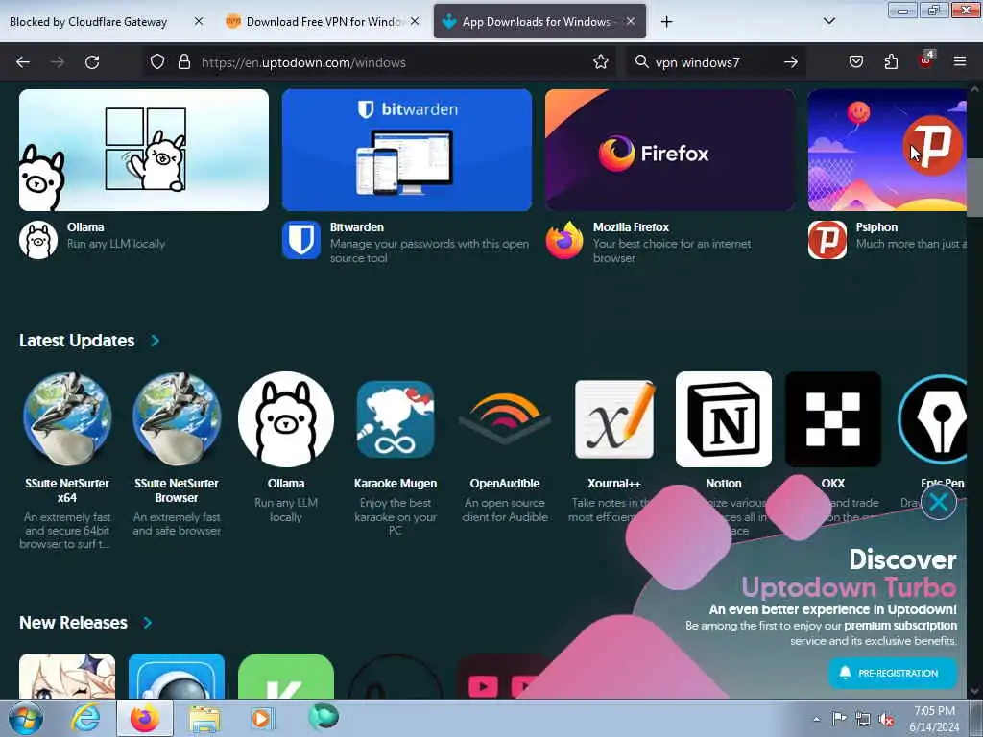Open the Action Center flag icon
983x737 pixels.
839,718
